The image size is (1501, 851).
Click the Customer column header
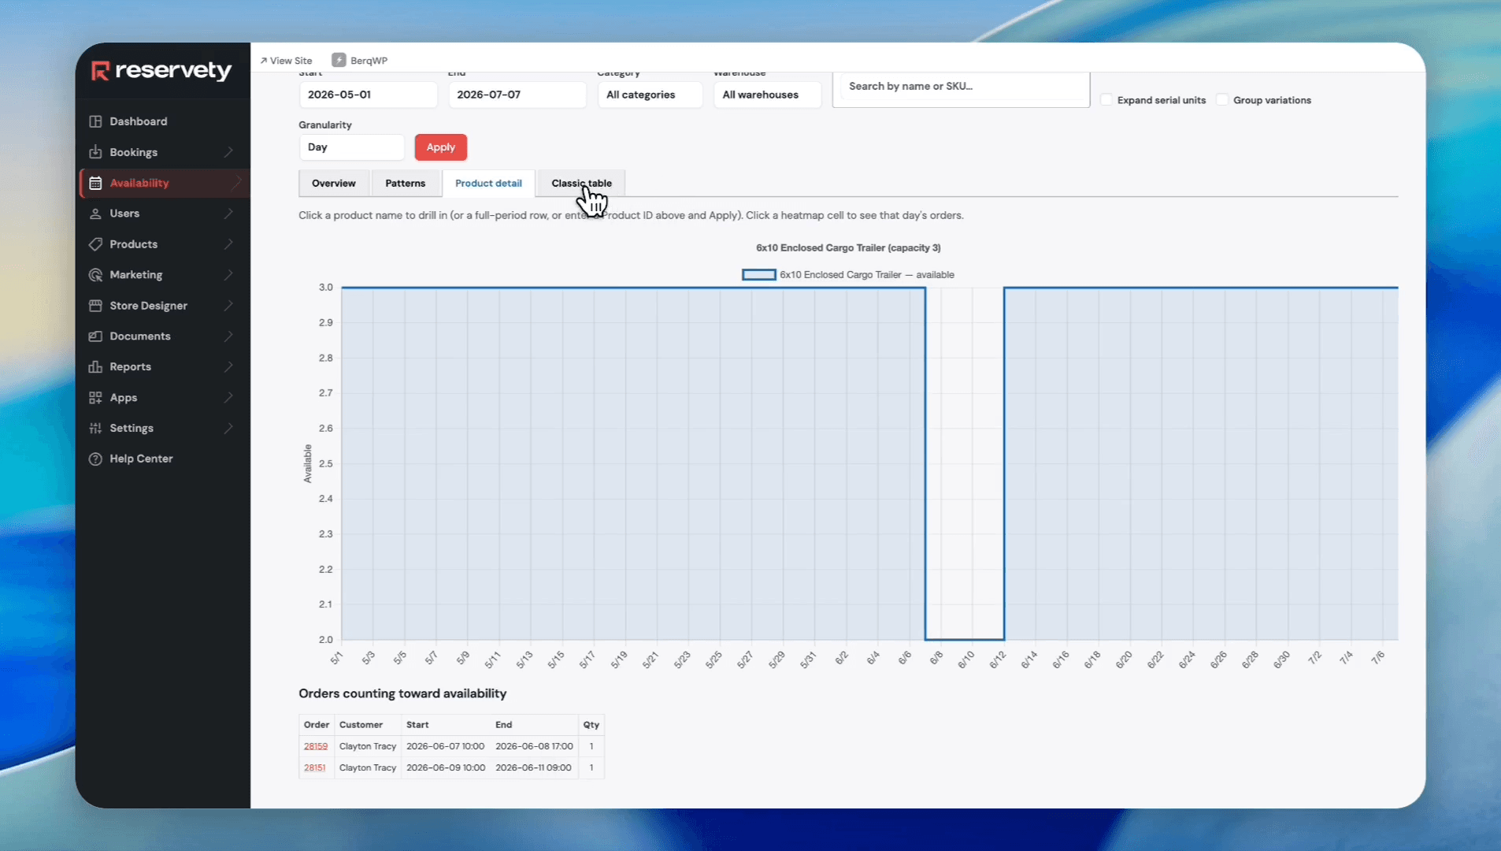(x=361, y=725)
